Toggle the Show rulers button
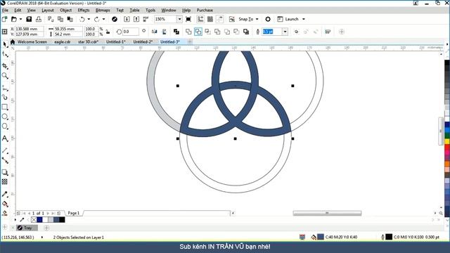 (200, 19)
